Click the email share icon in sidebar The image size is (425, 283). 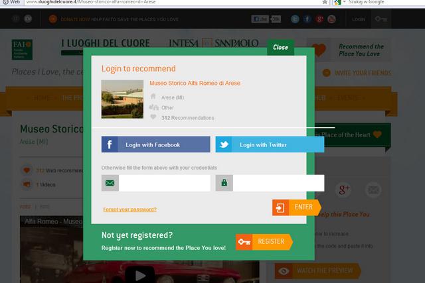373,190
